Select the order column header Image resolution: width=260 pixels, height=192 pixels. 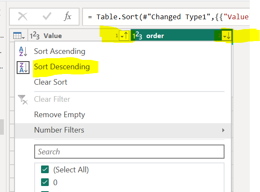[x=155, y=36]
